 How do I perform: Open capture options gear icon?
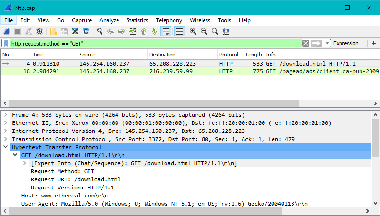39,31
